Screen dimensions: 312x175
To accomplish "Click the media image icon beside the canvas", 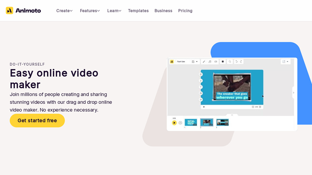I will pyautogui.click(x=201, y=93).
